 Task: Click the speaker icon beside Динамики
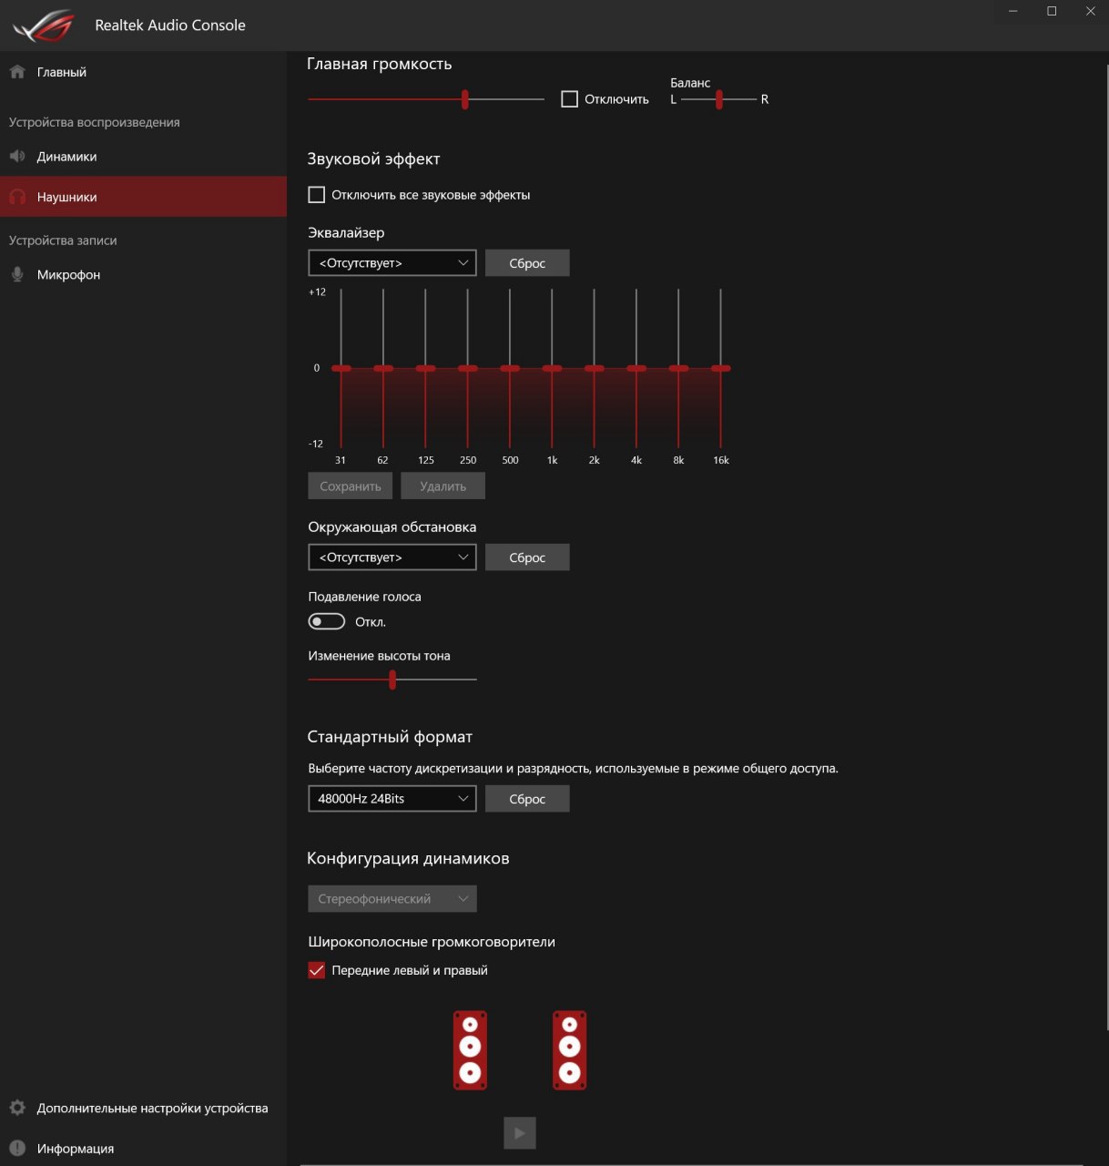pos(17,157)
